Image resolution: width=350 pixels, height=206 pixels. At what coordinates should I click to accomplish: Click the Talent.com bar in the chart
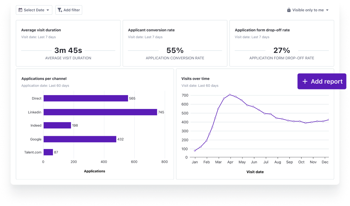coord(48,152)
